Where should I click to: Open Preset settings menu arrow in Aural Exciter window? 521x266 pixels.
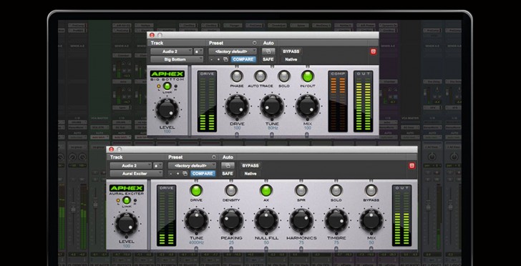(x=214, y=157)
